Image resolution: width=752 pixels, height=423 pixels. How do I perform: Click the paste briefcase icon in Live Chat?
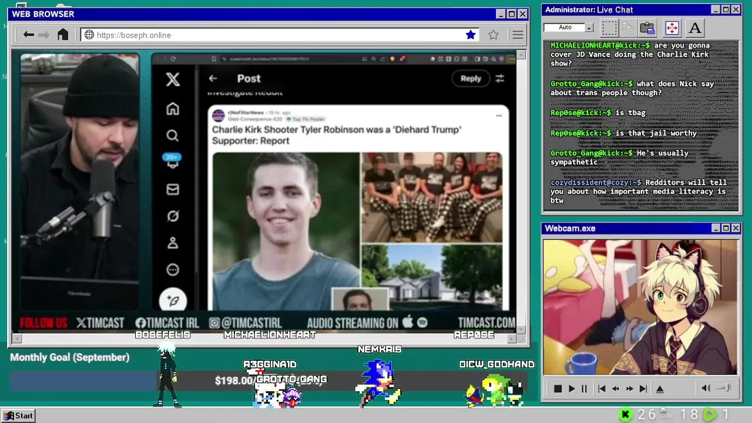point(647,28)
